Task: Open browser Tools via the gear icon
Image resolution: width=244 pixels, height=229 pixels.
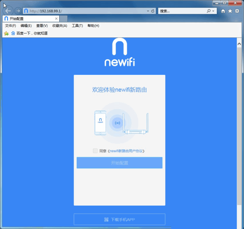Action: click(x=237, y=11)
